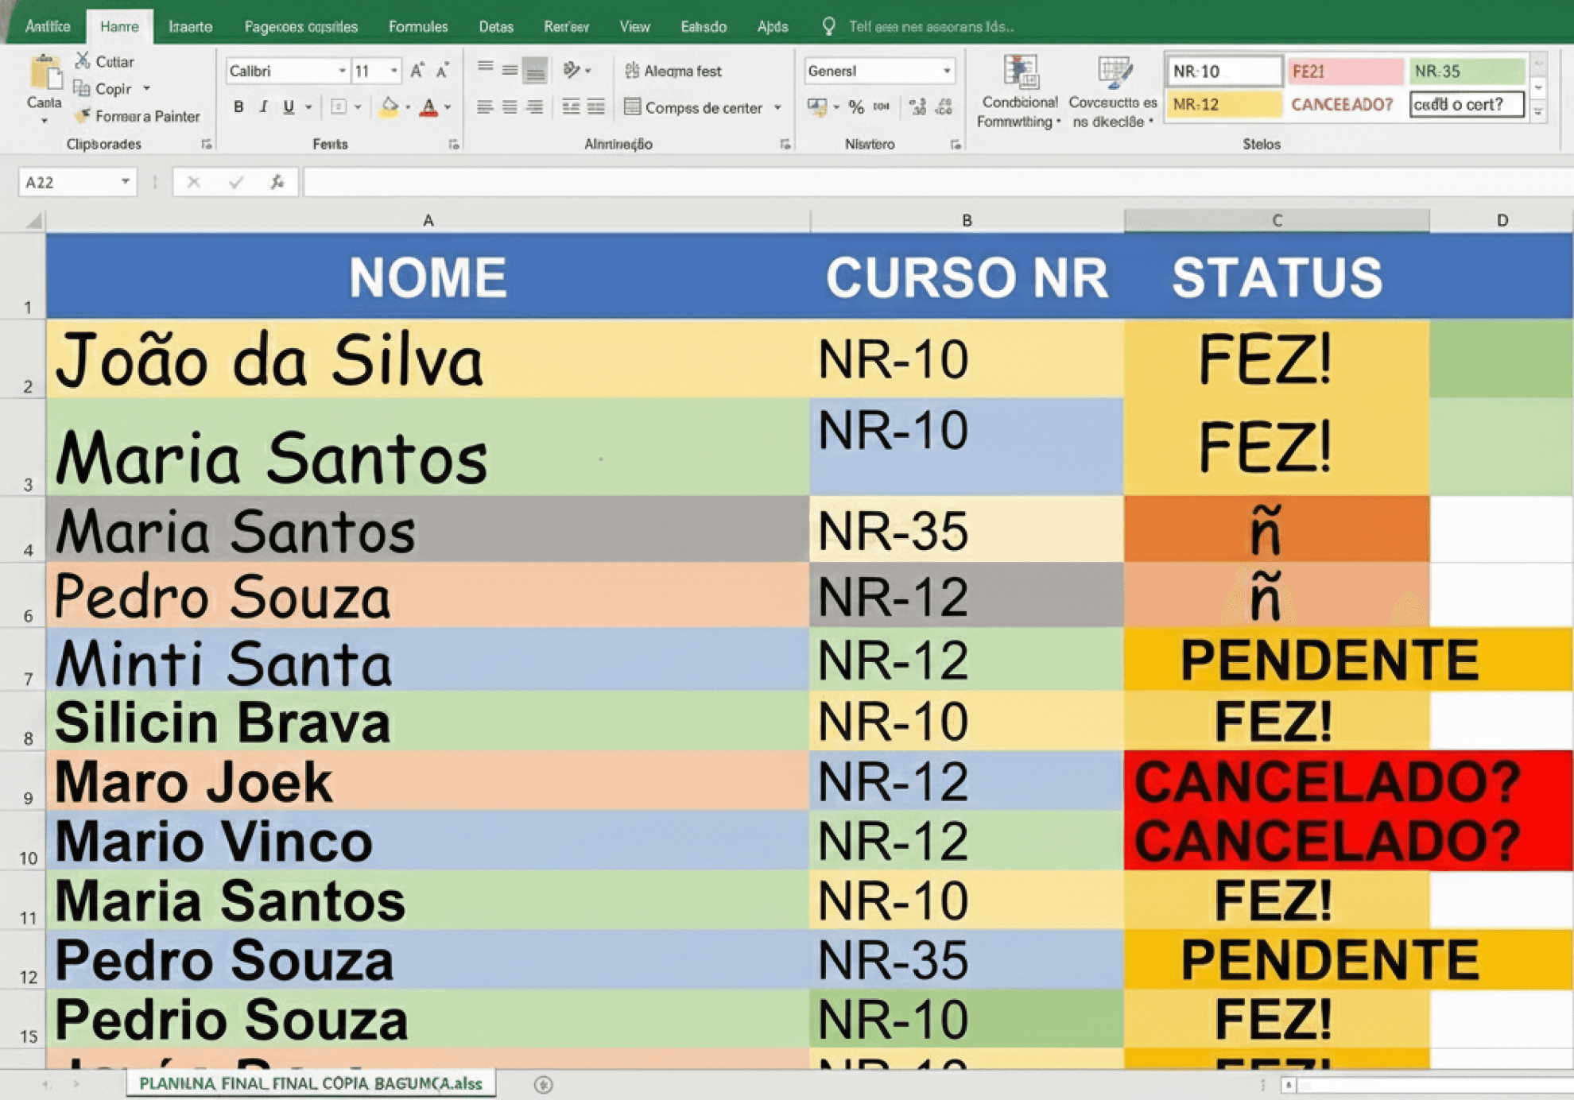The height and width of the screenshot is (1100, 1574).
Task: Click the percent style icon
Action: (x=855, y=107)
